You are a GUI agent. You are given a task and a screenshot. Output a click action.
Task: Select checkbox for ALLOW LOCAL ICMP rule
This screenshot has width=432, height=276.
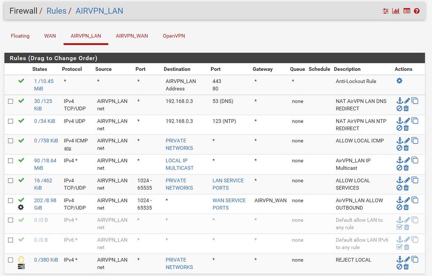[11, 141]
